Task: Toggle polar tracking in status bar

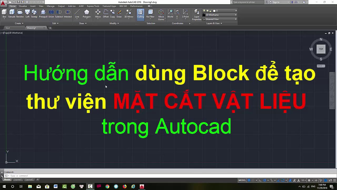Action: click(265, 180)
